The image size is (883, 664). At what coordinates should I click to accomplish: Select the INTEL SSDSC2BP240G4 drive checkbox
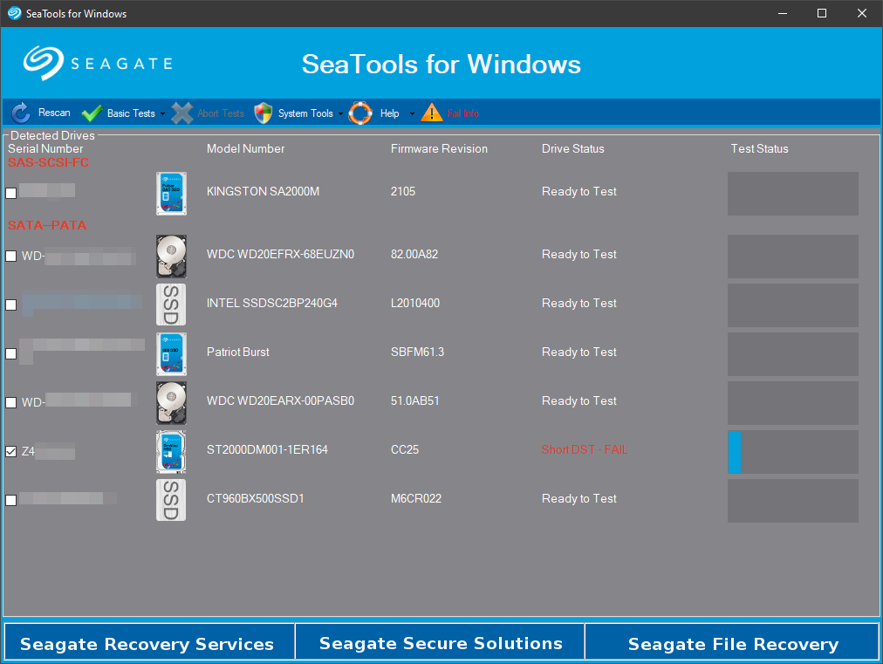10,305
